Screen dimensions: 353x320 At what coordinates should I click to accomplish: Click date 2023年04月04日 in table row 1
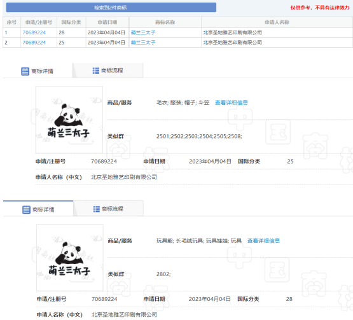(x=106, y=32)
